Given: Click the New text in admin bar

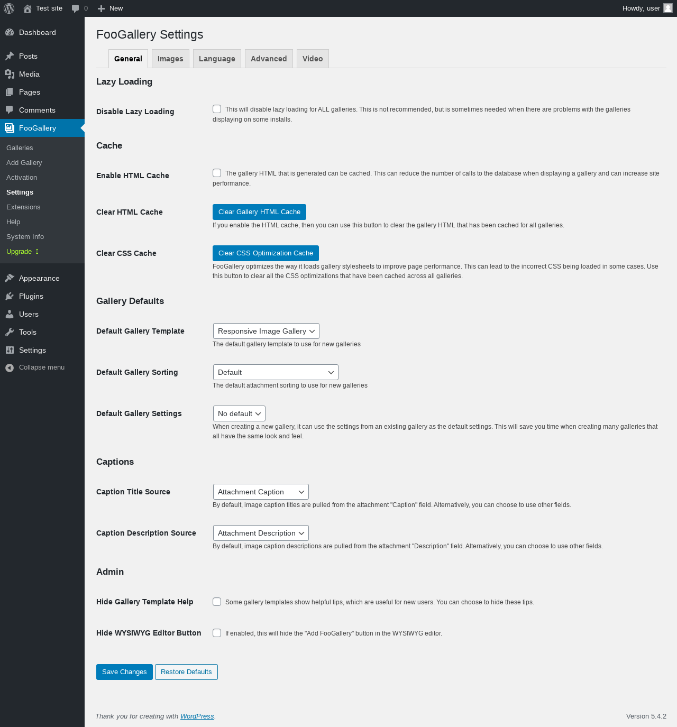Looking at the screenshot, I should [x=116, y=8].
